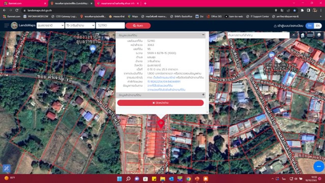
Task: Open the district dropdown showing 15-วารินชำราบ
Action: point(80,25)
